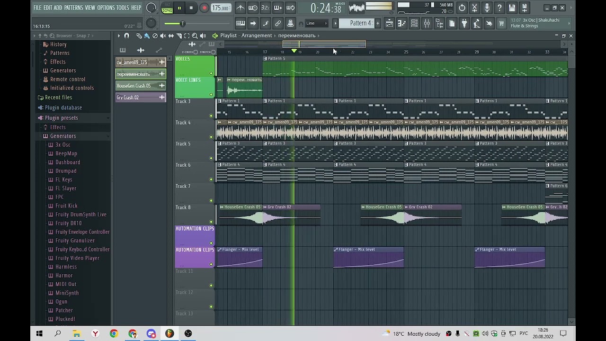This screenshot has width=606, height=341.
Task: Toggle Song/Pattern mode button
Action: (x=167, y=8)
